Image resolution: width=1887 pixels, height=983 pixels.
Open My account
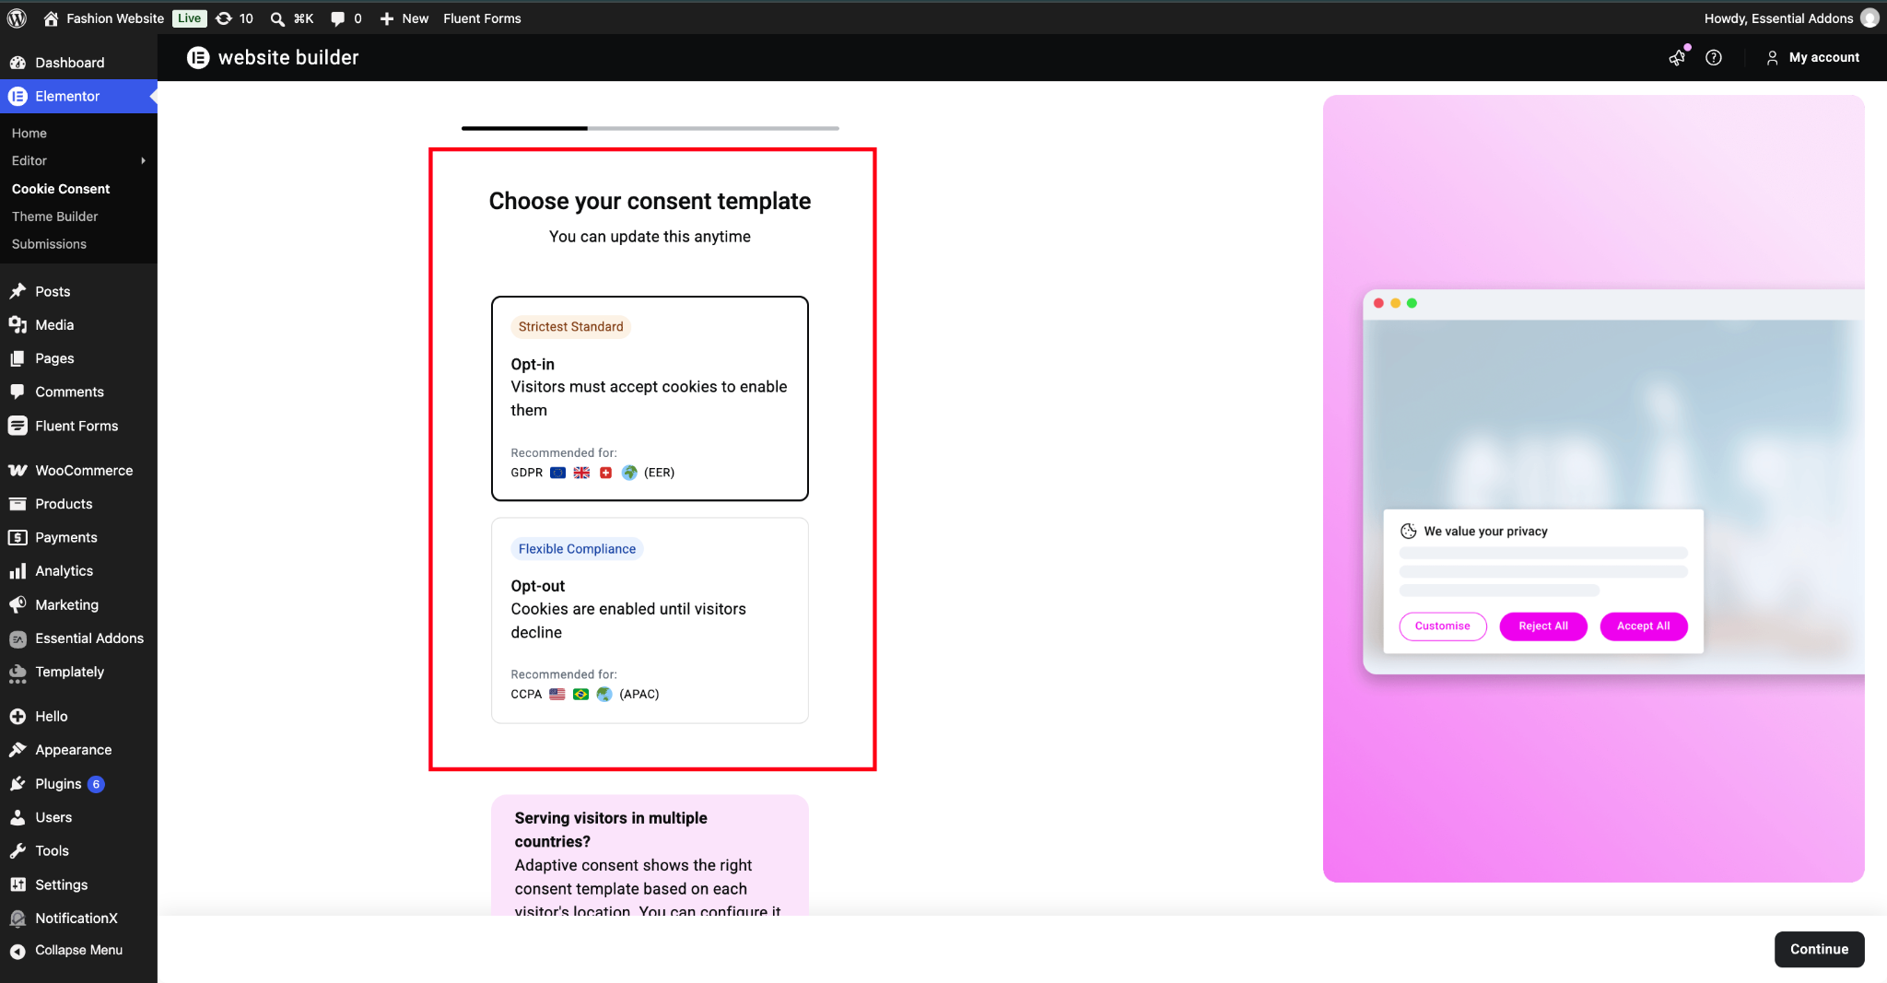[x=1812, y=57]
